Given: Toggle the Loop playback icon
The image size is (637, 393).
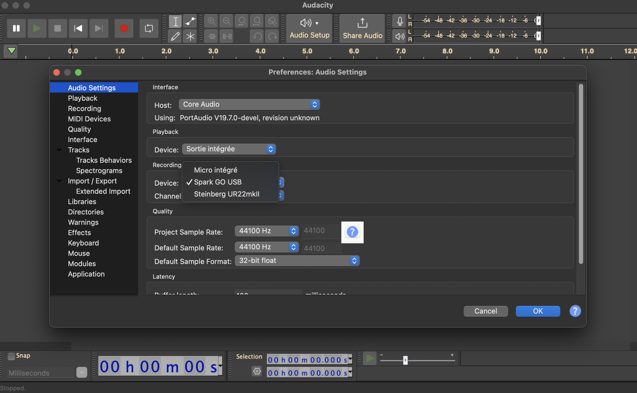Looking at the screenshot, I should 149,28.
